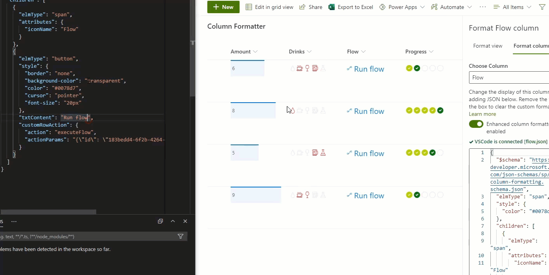Open the toolbar more options ellipsis
Viewport: 549px width, 275px height.
(483, 7)
